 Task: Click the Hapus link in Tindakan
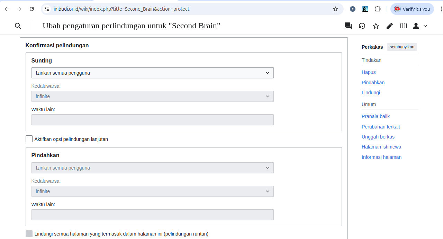coord(369,72)
